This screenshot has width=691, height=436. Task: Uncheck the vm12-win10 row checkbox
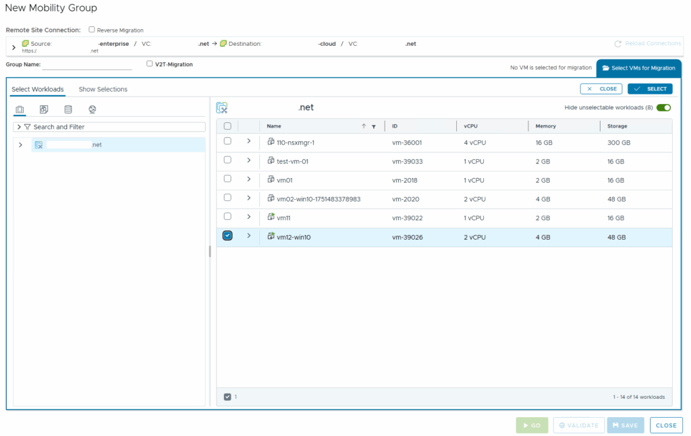tap(227, 236)
